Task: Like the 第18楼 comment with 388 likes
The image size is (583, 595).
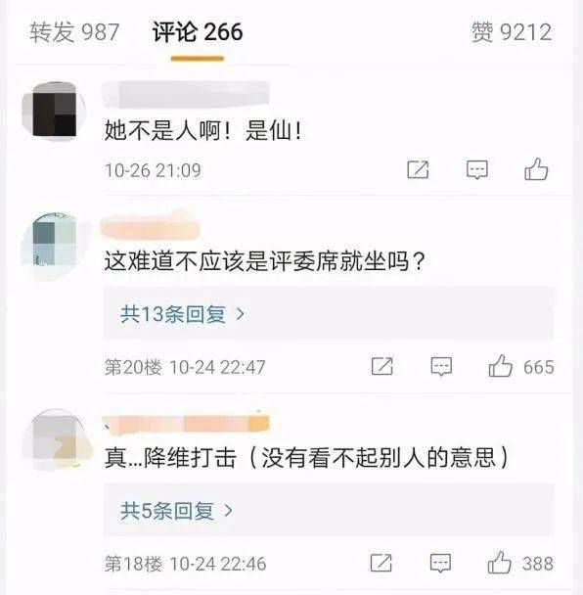Action: pyautogui.click(x=499, y=563)
